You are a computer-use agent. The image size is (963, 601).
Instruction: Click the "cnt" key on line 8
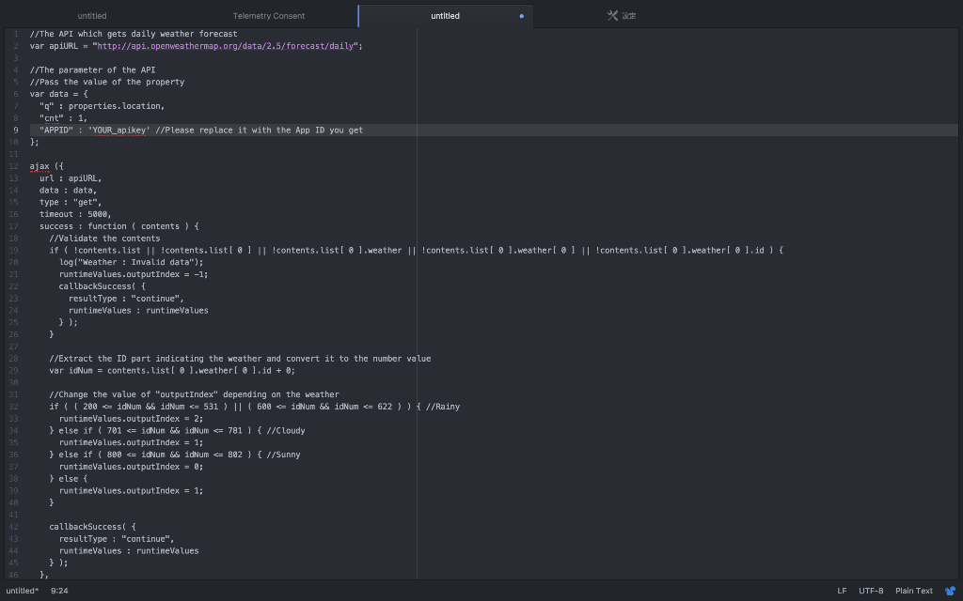[52, 117]
